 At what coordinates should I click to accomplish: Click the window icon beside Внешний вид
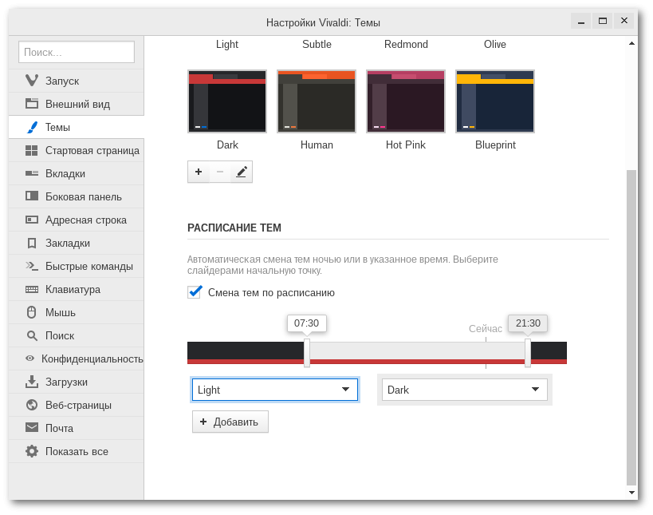coord(32,104)
